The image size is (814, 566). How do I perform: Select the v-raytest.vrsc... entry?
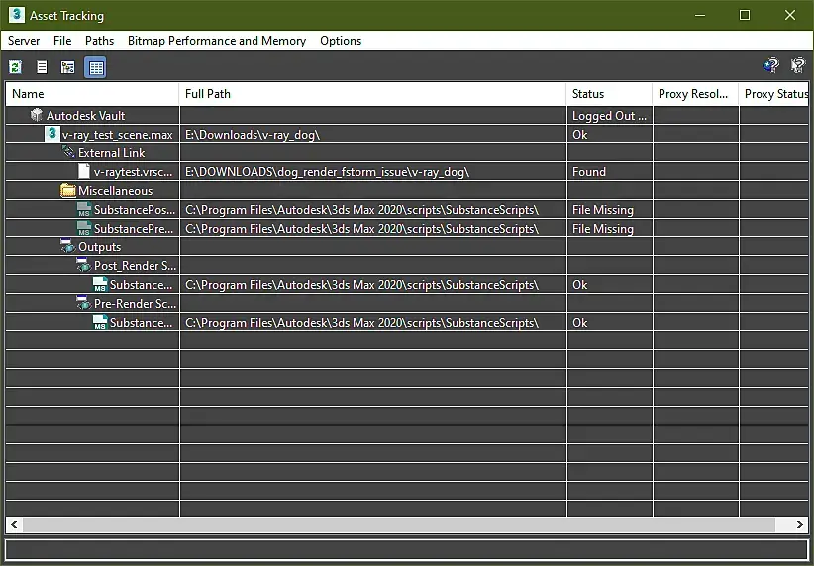[133, 172]
